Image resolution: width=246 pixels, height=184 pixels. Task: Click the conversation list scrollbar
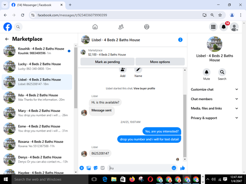76,78
